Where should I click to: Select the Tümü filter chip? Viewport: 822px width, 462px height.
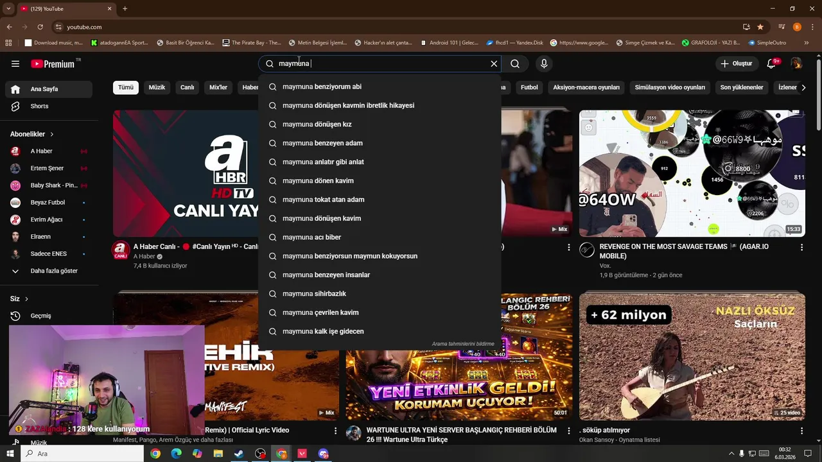pos(126,87)
